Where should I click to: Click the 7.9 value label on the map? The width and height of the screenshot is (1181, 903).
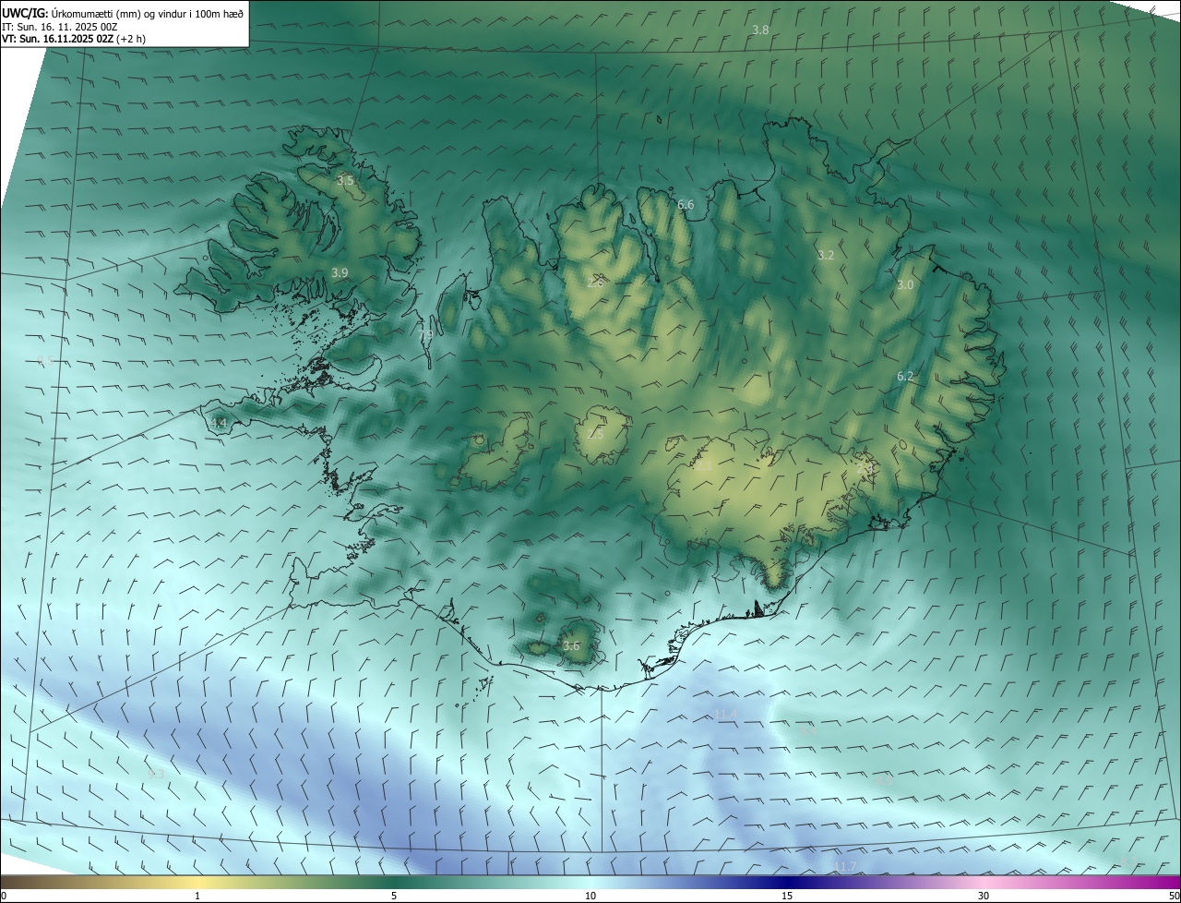tap(424, 335)
